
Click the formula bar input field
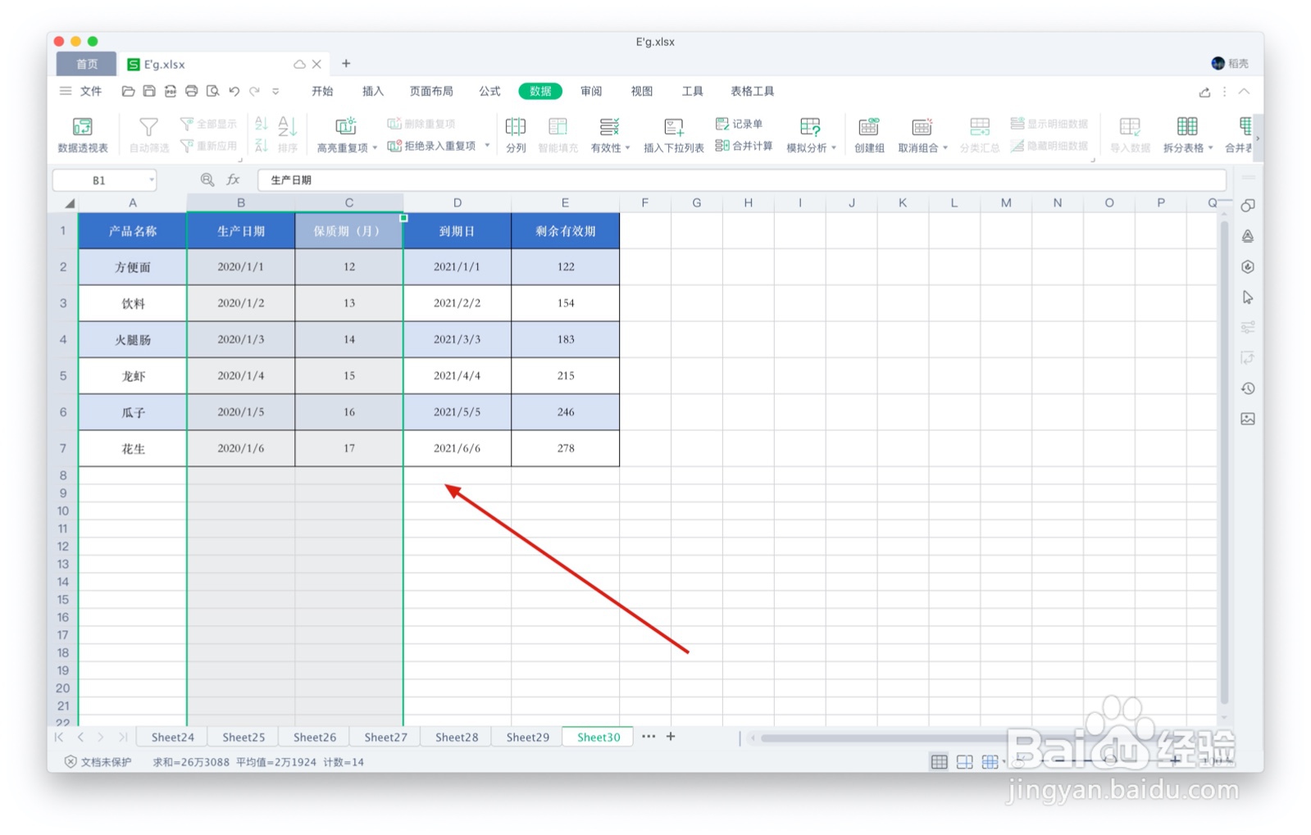[x=741, y=180]
